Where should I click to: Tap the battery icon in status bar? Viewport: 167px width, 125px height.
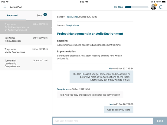(x=164, y=2)
